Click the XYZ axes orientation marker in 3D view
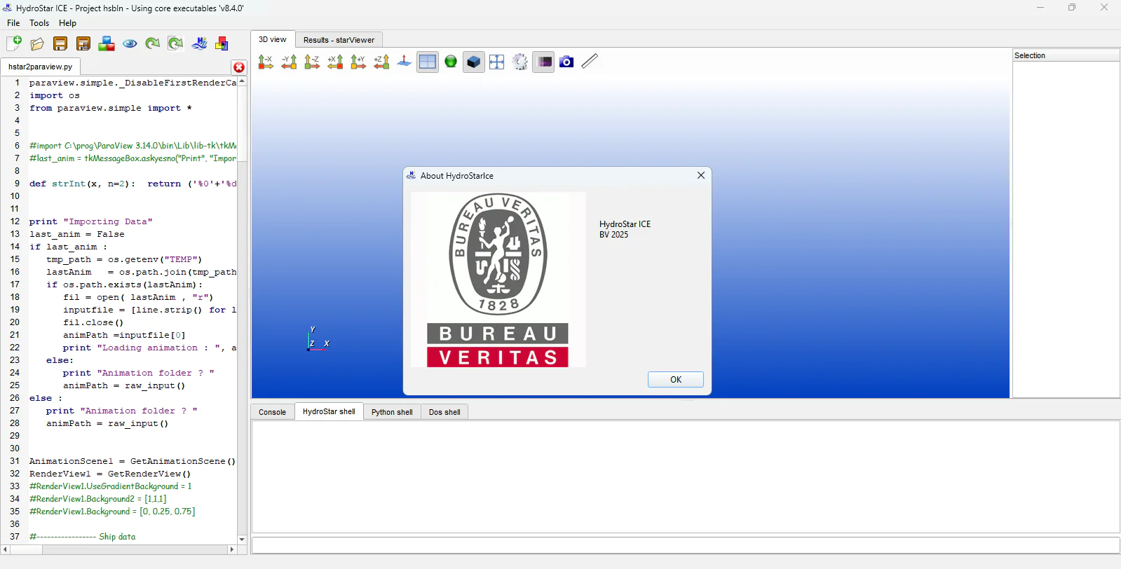The height and width of the screenshot is (569, 1121). click(318, 338)
